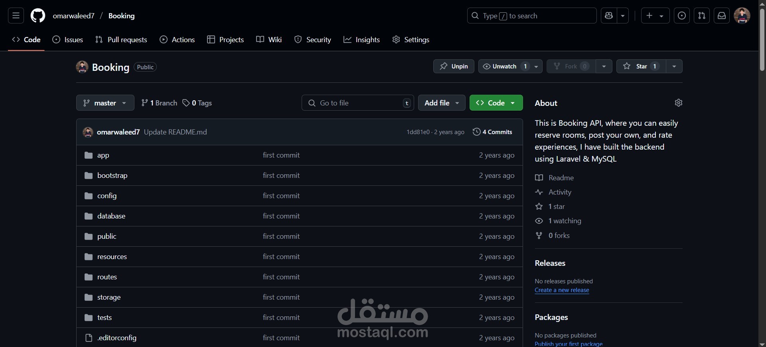Click the .editorconfig file icon

[89, 338]
